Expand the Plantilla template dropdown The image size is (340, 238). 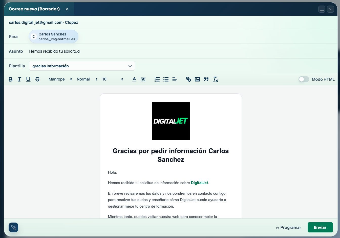(x=82, y=66)
